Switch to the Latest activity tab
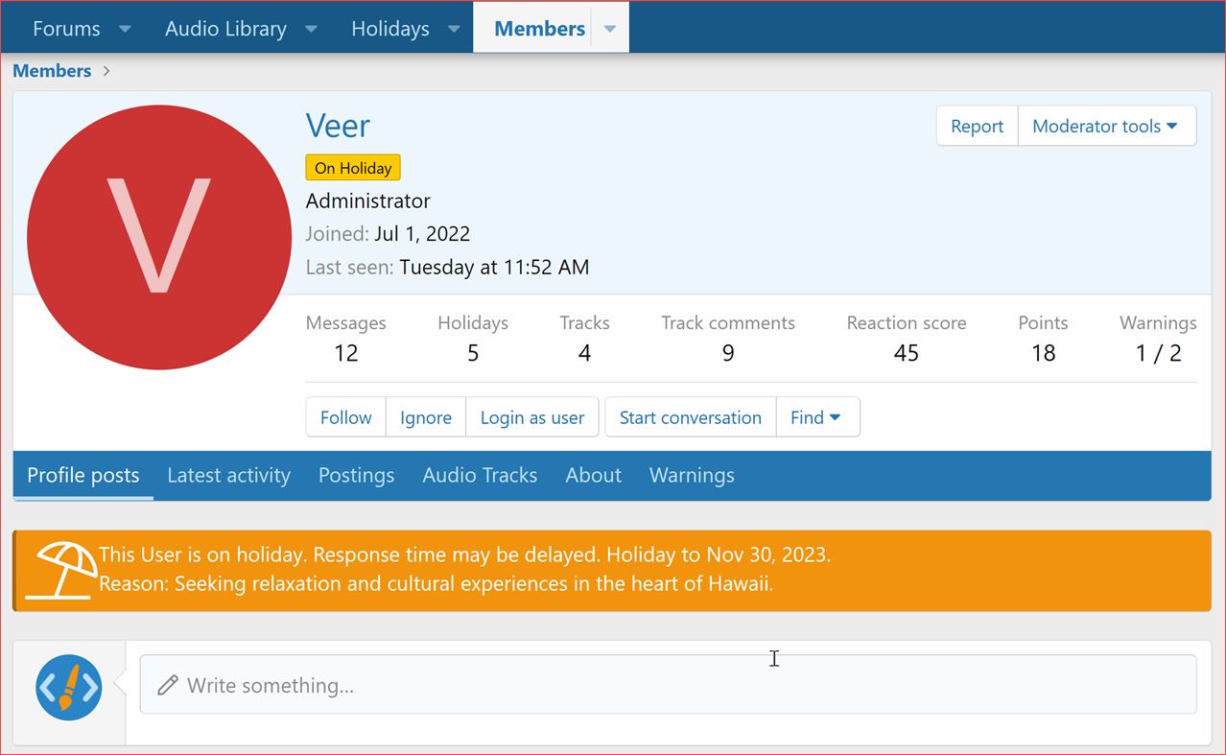1226x755 pixels. (x=228, y=475)
